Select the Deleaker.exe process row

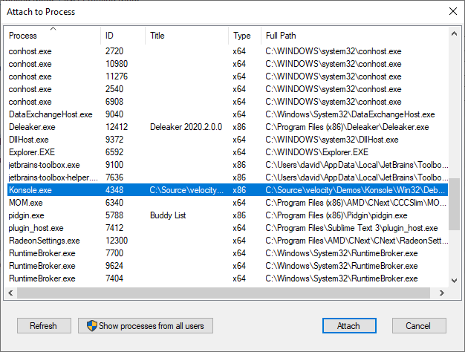pos(227,127)
